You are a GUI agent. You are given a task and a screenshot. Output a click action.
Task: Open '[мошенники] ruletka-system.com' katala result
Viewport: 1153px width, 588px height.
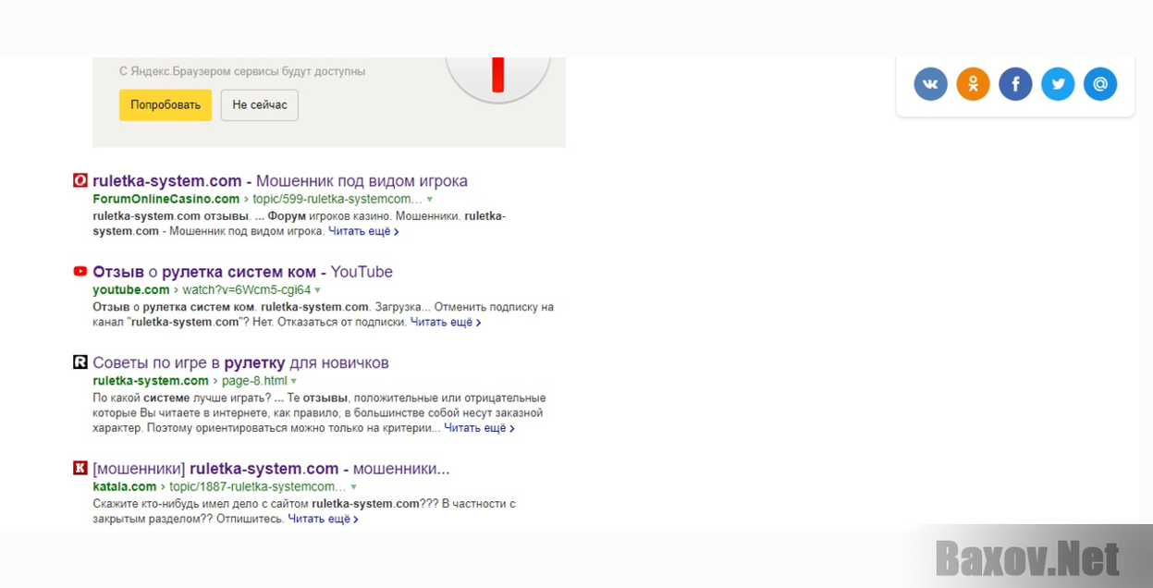click(x=271, y=469)
